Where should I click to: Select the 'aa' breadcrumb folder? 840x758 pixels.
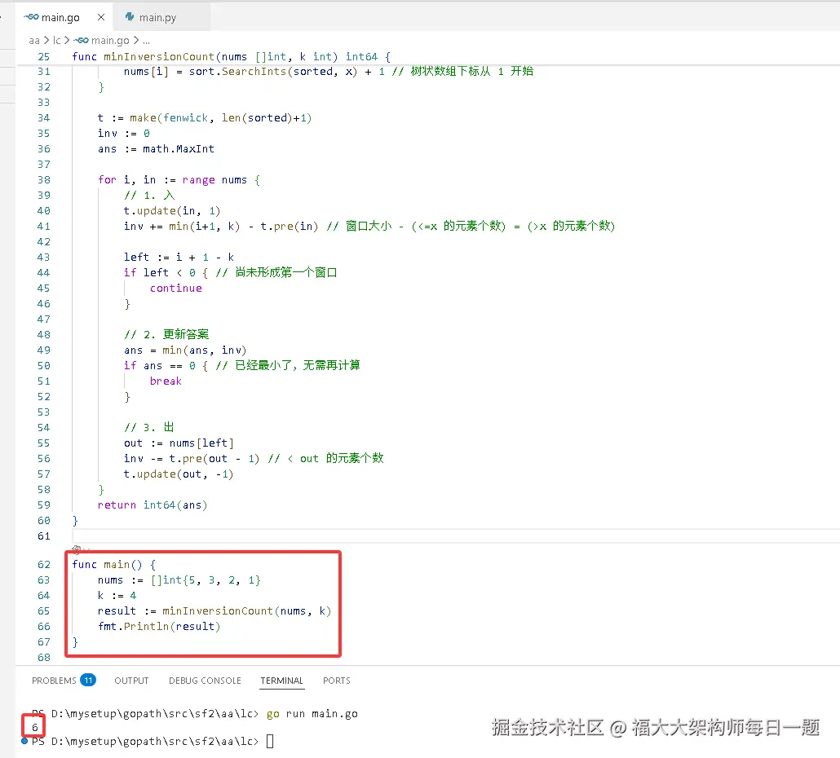coord(34,40)
